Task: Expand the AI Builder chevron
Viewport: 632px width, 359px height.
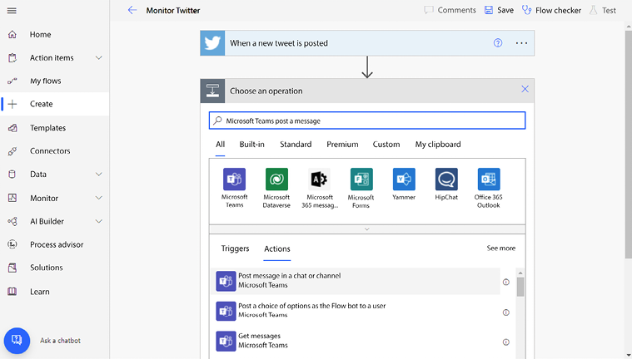Action: coord(99,221)
